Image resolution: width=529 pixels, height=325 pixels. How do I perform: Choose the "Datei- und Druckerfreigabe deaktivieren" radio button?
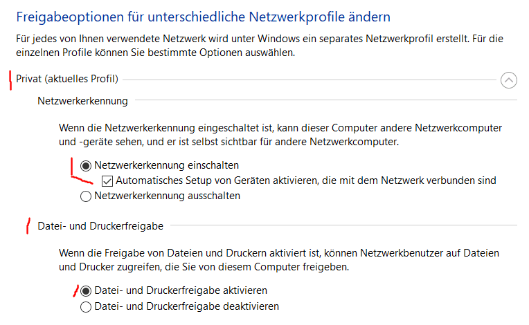coord(86,306)
